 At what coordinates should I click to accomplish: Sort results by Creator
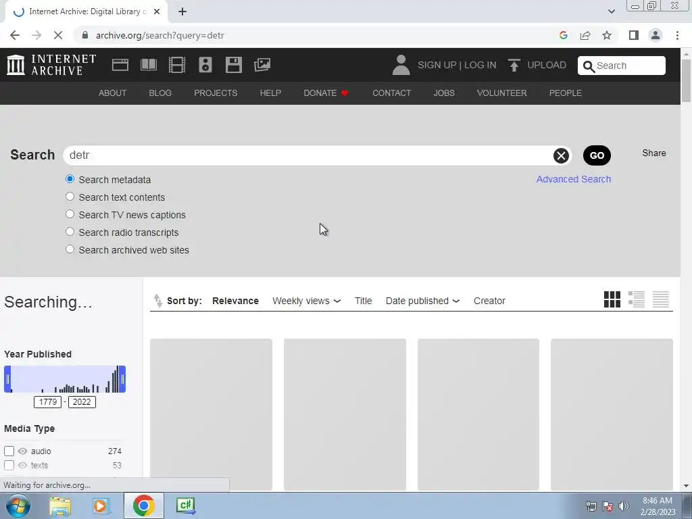489,301
